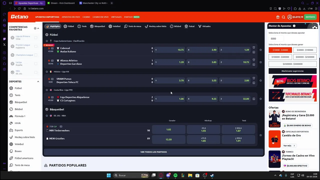Check the Premier League Inglaterra checkbox
Screen dimensions: 320x180
(x=36, y=46)
